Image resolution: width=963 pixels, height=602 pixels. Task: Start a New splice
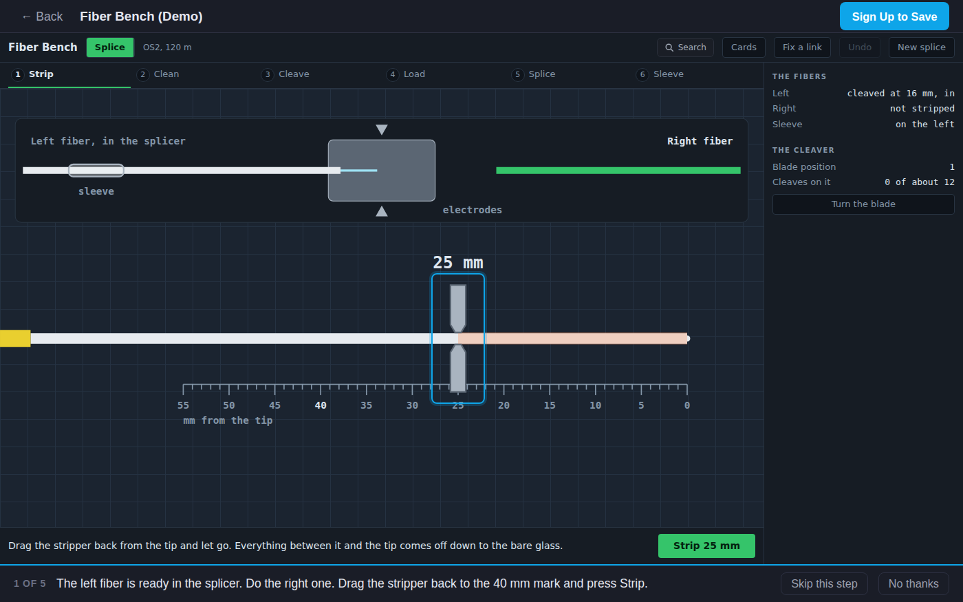pyautogui.click(x=921, y=47)
